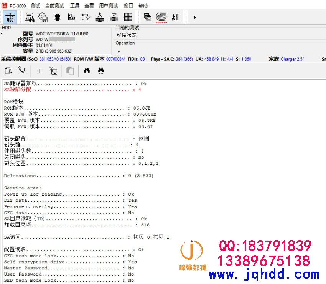Open the document-with-binoculars toolbar icon
This screenshot has width=326, height=284.
point(30,17)
